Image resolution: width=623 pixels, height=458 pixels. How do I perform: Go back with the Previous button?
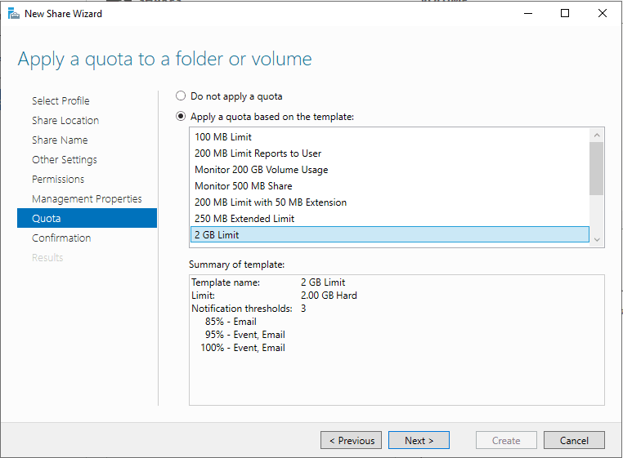point(352,441)
